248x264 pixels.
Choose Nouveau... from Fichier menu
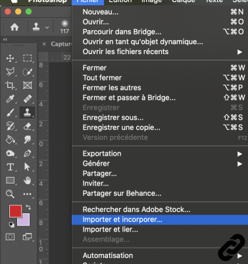[x=160, y=12]
